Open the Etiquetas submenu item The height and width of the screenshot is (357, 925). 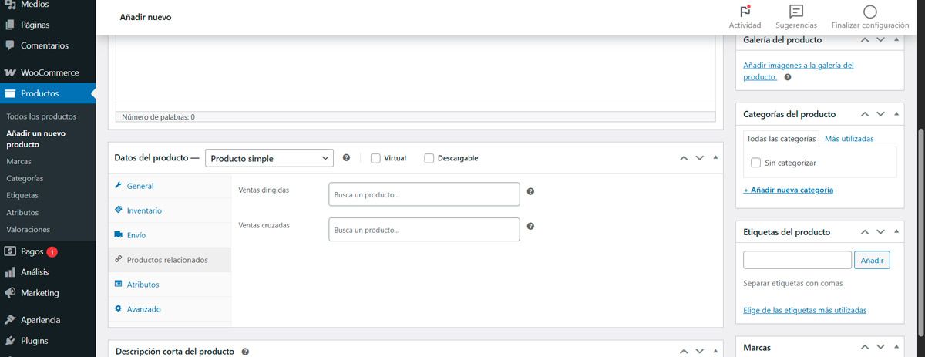click(x=22, y=195)
